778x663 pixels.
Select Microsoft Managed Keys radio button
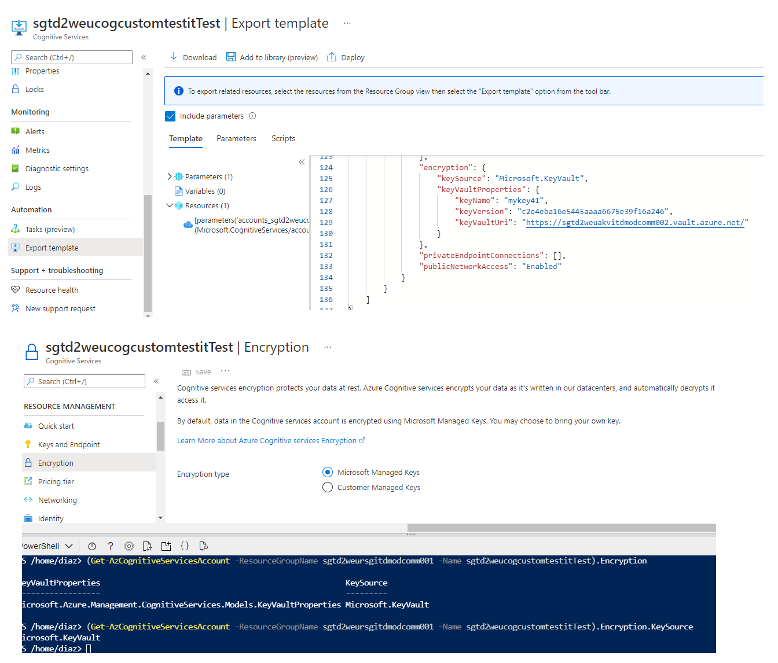(328, 472)
